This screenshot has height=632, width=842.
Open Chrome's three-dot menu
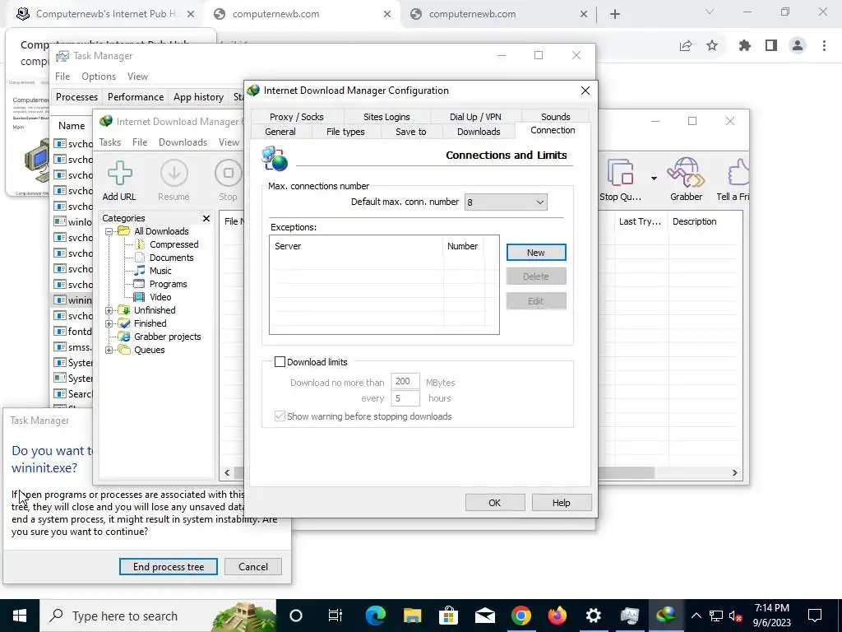824,46
